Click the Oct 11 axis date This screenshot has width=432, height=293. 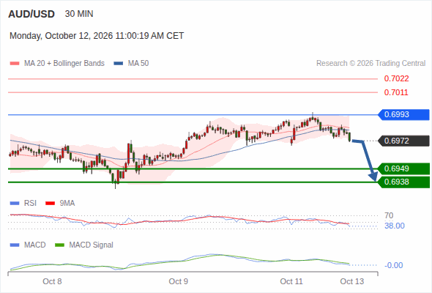[x=291, y=281]
